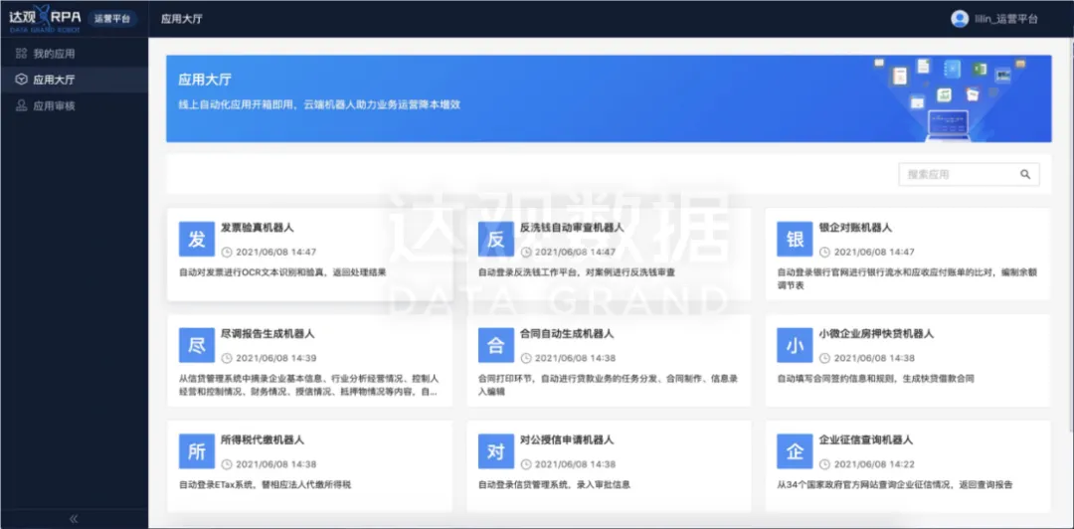Click the 搜索应用 search input field
1074x529 pixels.
tap(957, 174)
